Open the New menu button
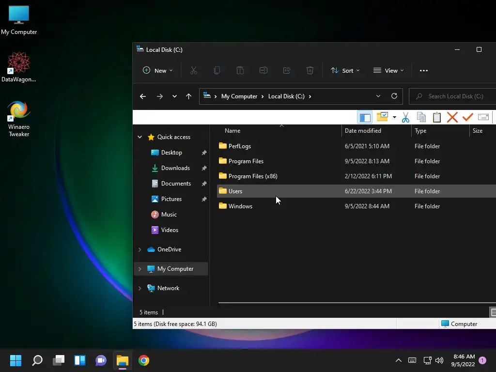This screenshot has height=372, width=496. click(157, 71)
